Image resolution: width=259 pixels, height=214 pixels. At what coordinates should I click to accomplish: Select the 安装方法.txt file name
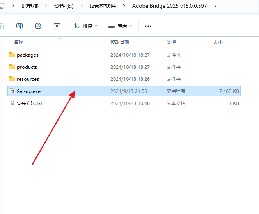click(30, 103)
